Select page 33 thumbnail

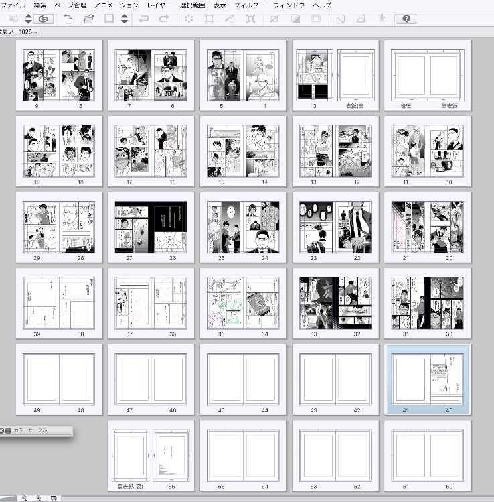point(317,303)
